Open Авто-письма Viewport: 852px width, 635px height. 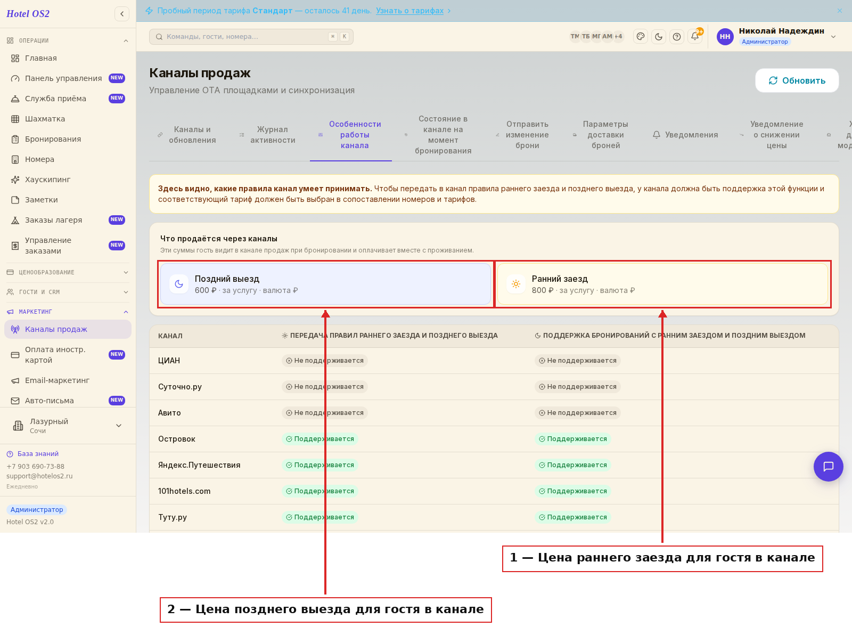point(68,401)
